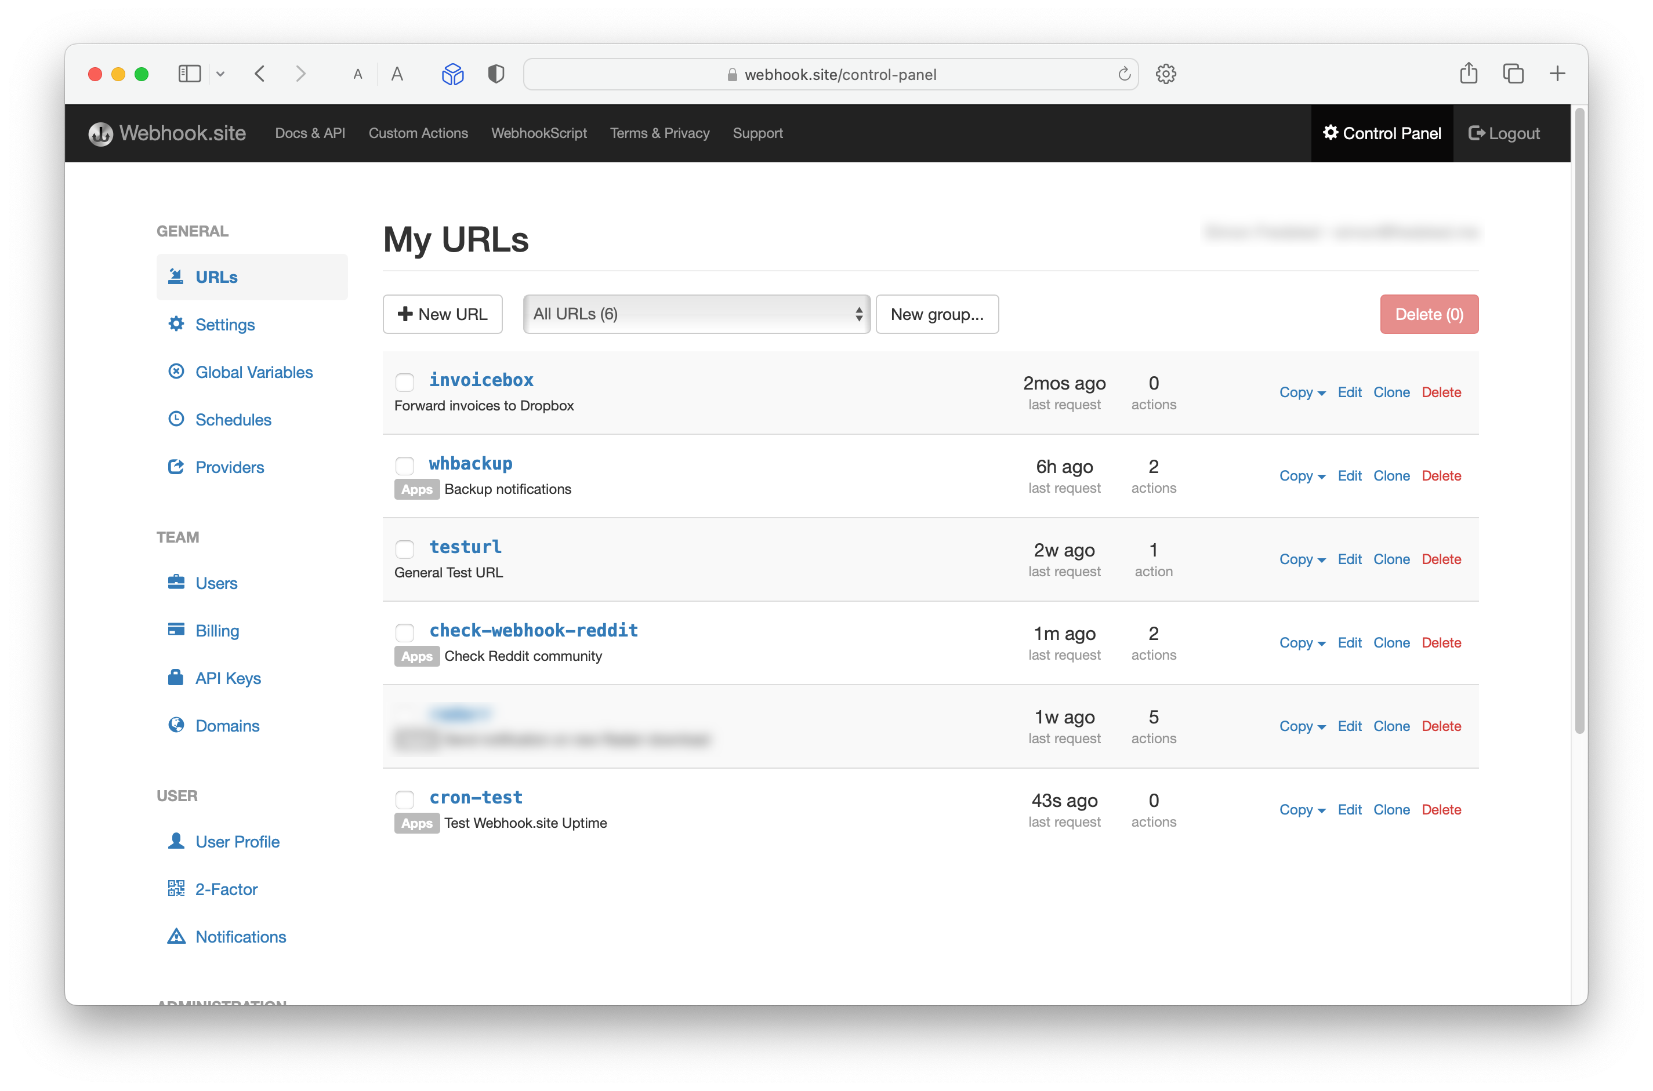Open Settings via the gear icon in sidebar
Image resolution: width=1653 pixels, height=1091 pixels.
176,323
